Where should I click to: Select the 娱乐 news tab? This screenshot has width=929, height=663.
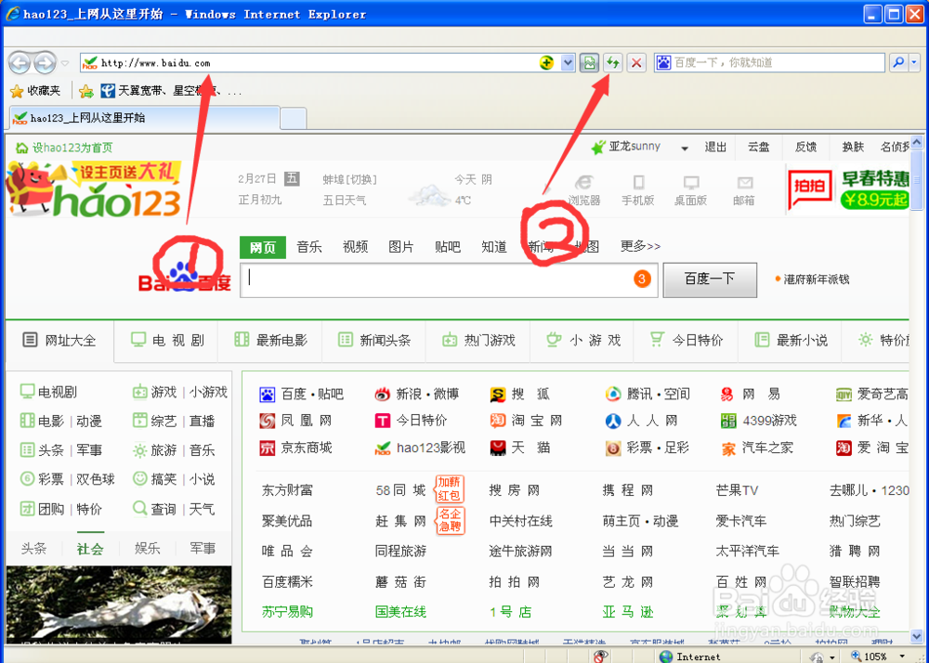coord(147,549)
